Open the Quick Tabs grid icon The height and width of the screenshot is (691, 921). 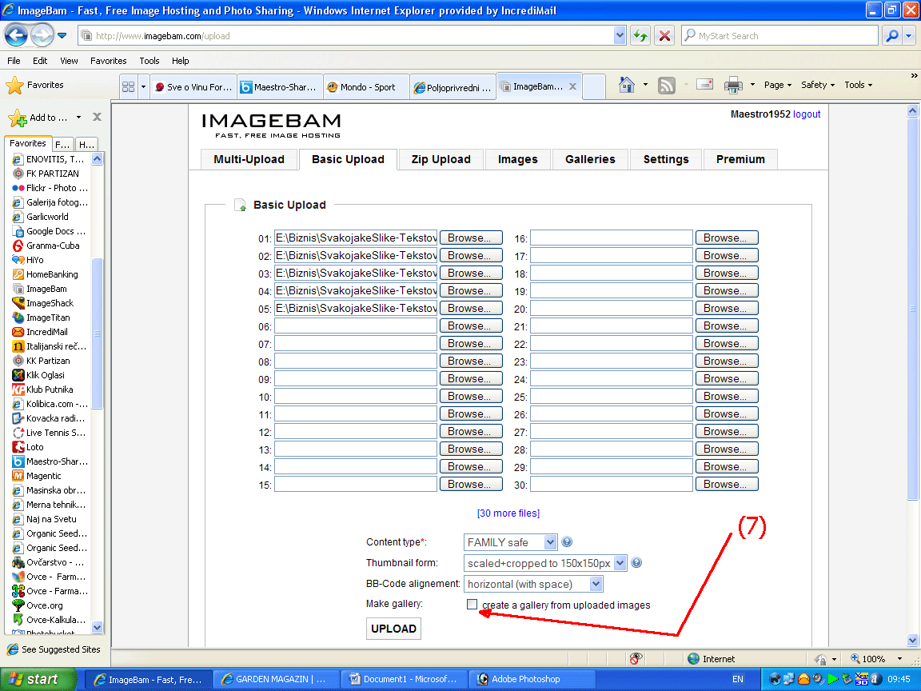pyautogui.click(x=128, y=87)
